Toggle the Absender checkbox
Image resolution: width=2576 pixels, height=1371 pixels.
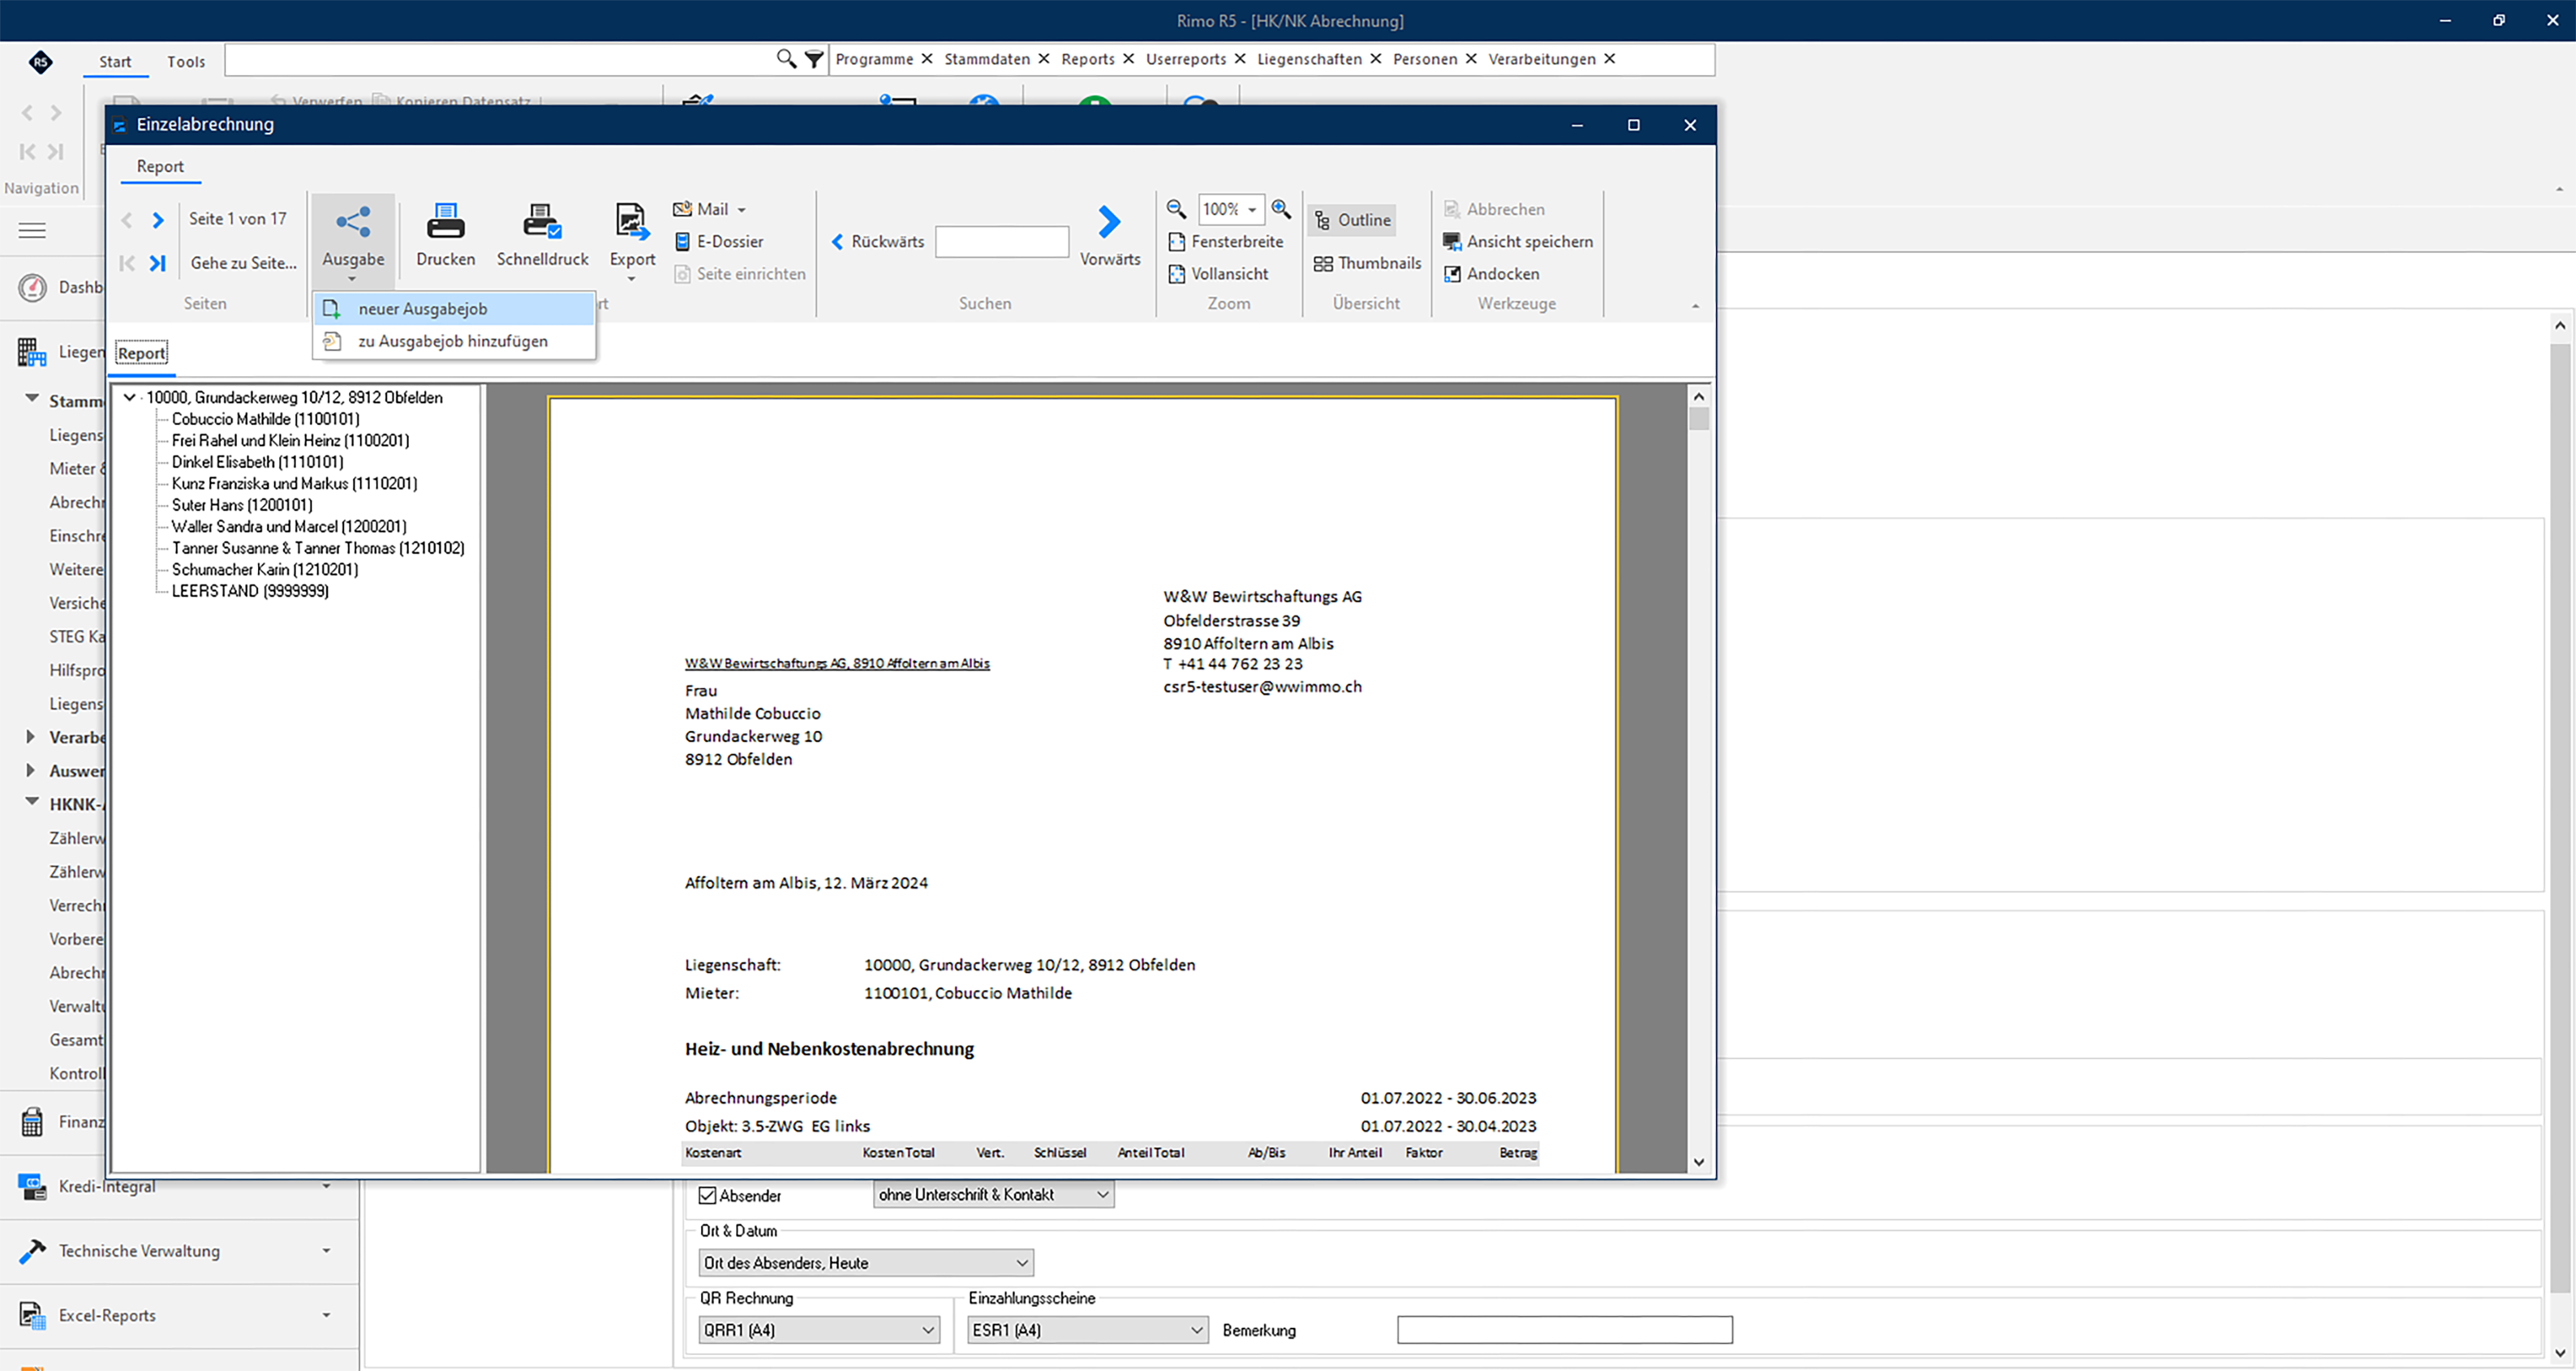coord(708,1196)
